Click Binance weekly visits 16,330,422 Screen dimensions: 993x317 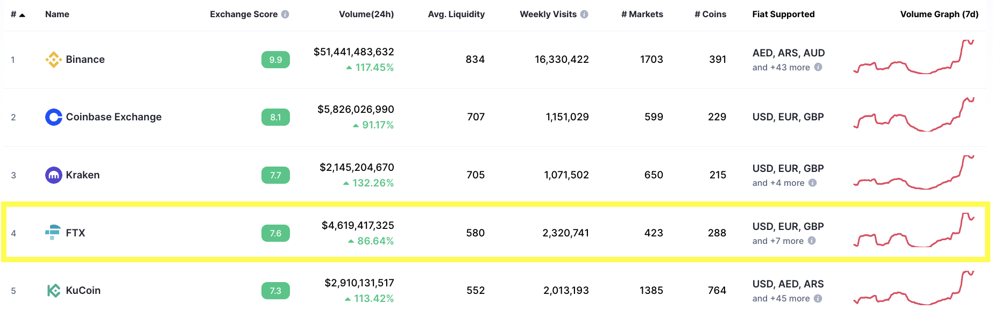point(562,60)
